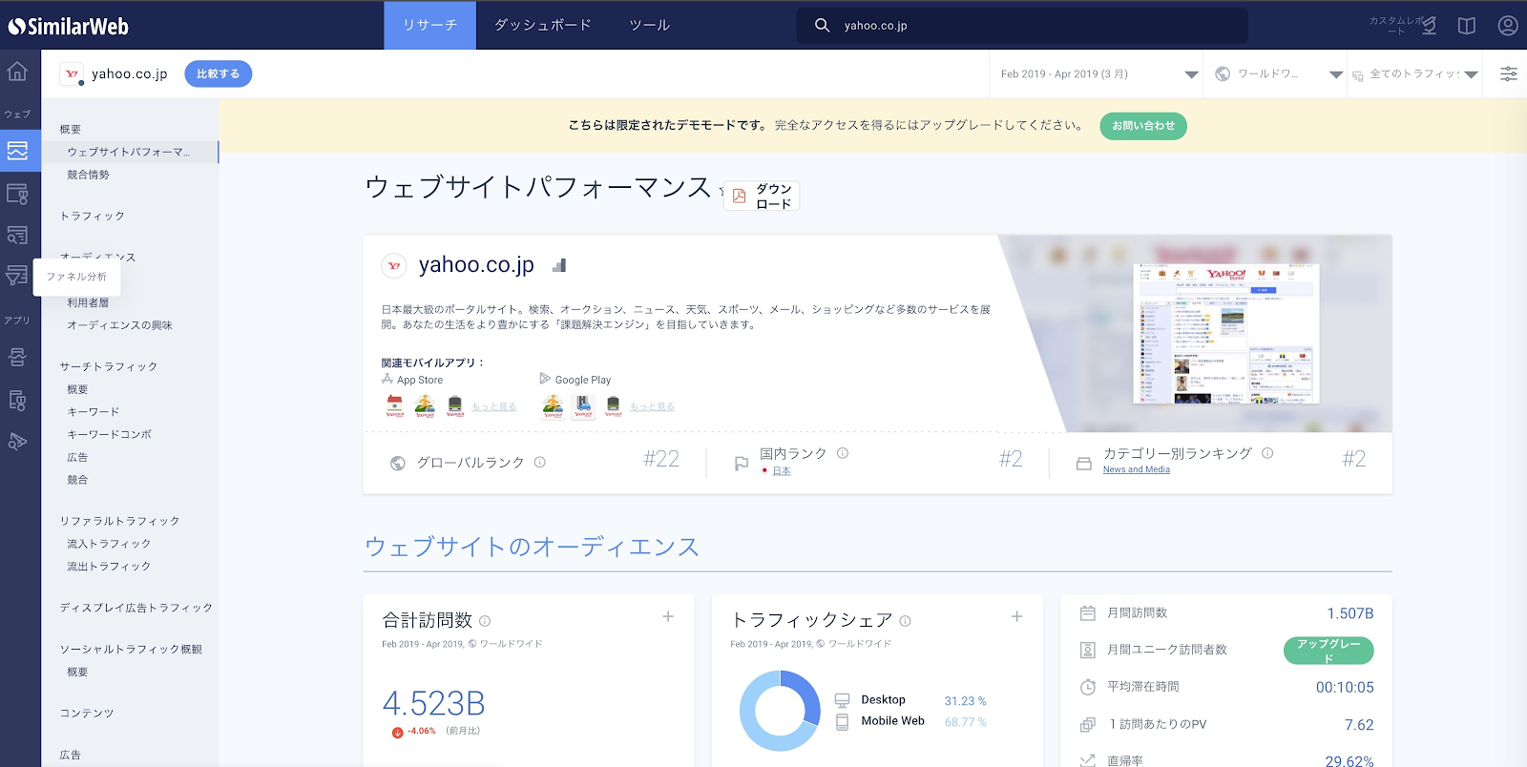The image size is (1527, 767).
Task: Click the category ranking info icon
Action: (1267, 453)
